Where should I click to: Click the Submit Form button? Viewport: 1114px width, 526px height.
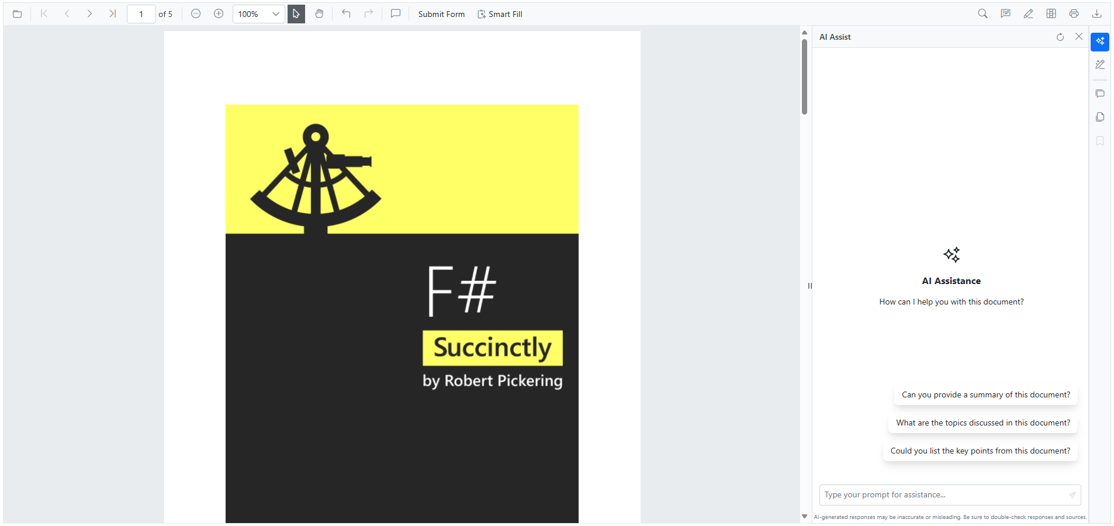[441, 13]
